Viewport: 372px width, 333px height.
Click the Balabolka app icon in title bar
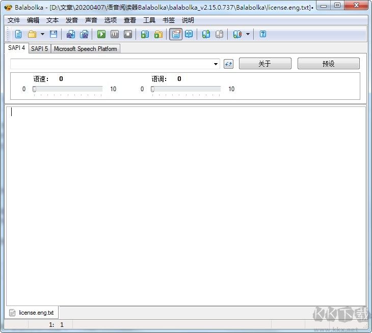pyautogui.click(x=8, y=8)
